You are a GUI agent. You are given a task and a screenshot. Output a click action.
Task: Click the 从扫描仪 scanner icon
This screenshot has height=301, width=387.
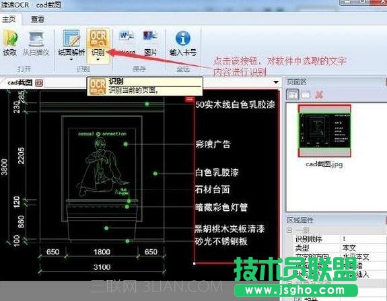coord(36,39)
